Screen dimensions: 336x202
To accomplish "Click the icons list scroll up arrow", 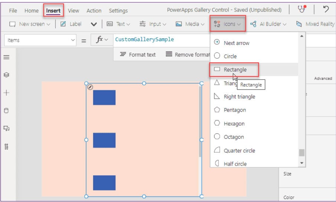I will point(301,36).
